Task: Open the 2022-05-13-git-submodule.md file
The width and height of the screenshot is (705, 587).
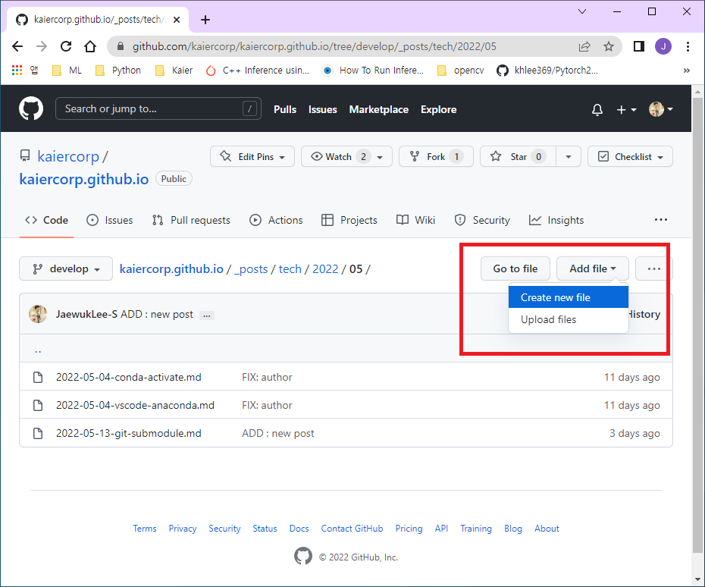Action: [129, 433]
